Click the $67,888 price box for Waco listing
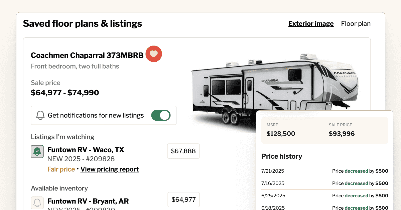 pyautogui.click(x=183, y=151)
